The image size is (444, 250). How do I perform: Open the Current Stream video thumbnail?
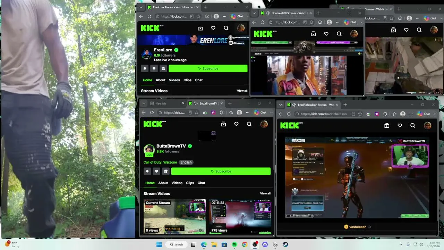[175, 216]
